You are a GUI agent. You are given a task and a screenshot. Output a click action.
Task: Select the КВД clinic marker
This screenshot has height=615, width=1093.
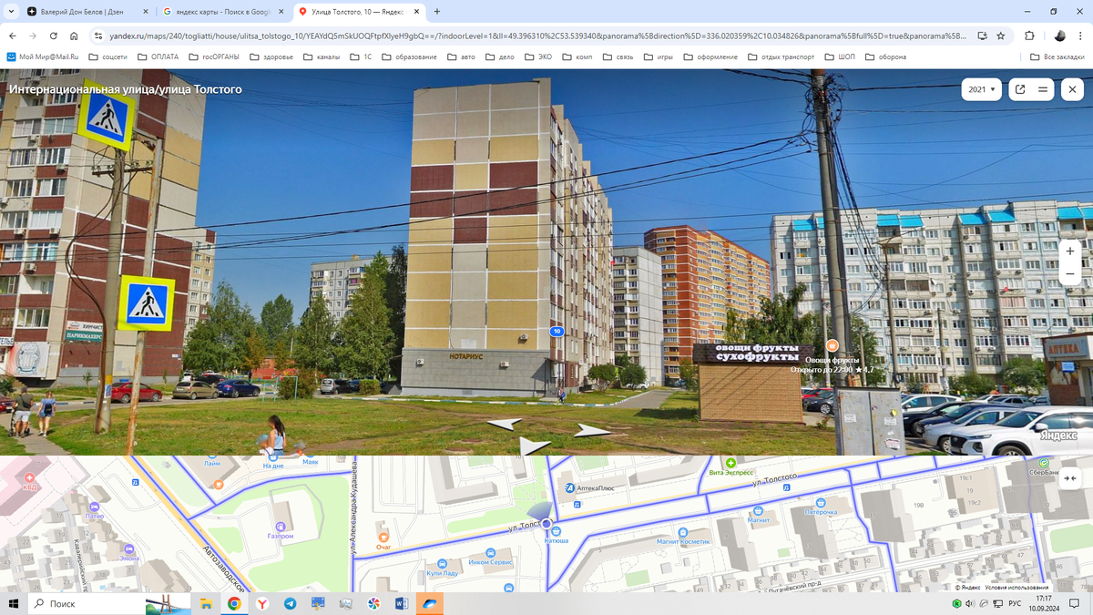tap(30, 477)
